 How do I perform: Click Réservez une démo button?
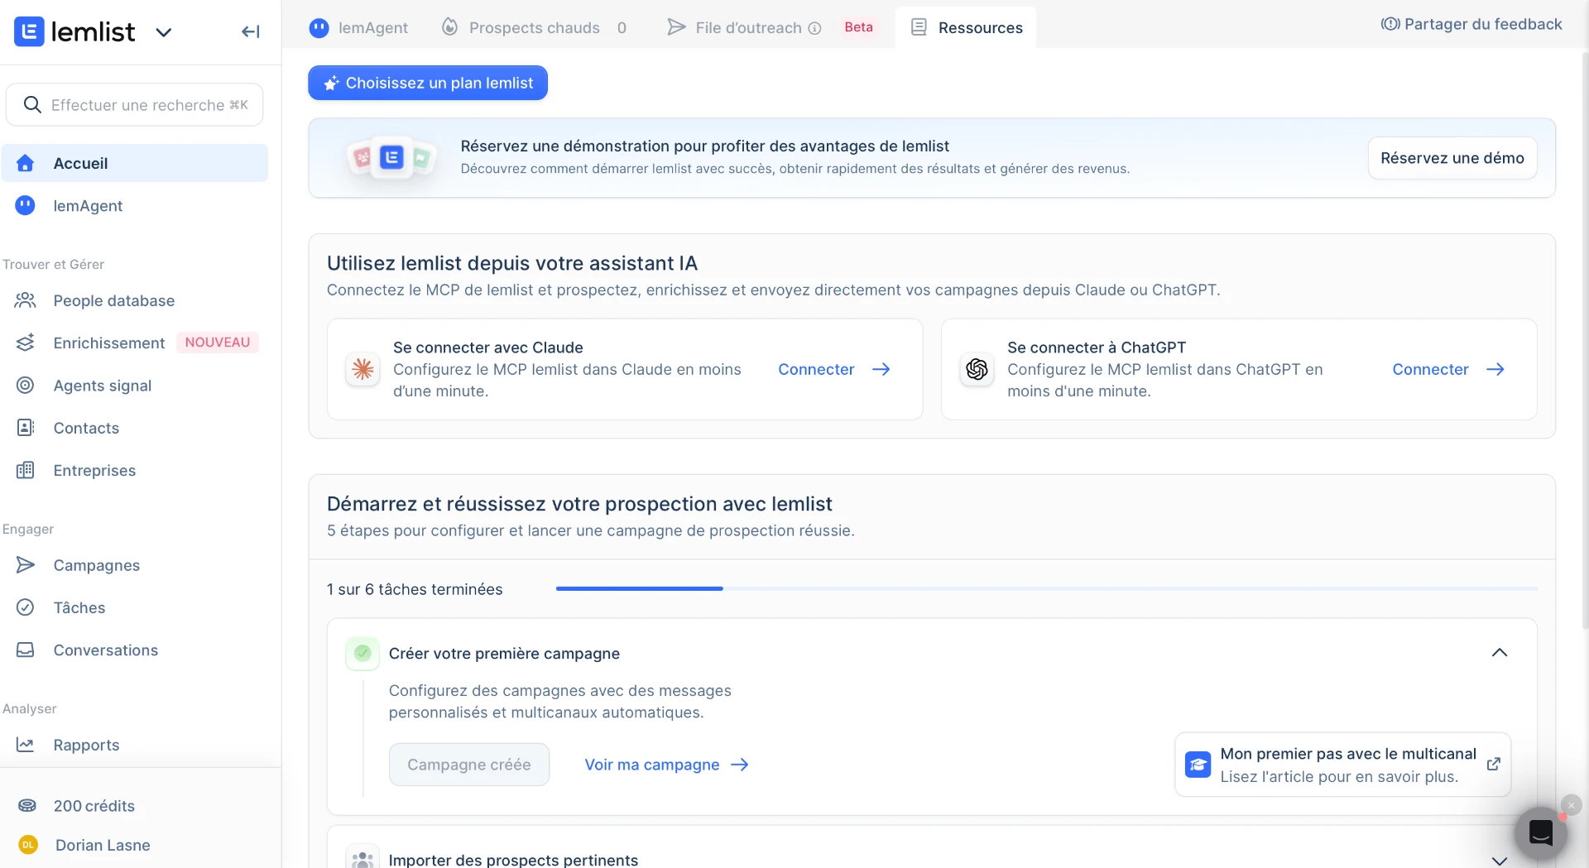pyautogui.click(x=1452, y=158)
